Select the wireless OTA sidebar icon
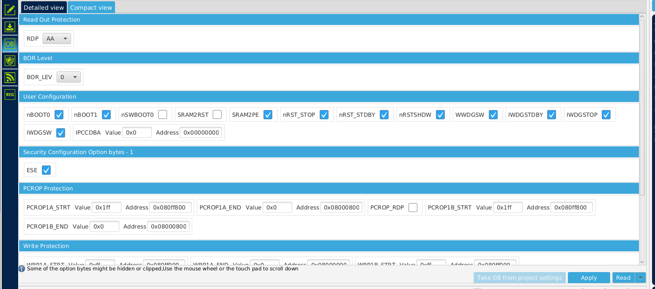655x289 pixels. pos(9,77)
